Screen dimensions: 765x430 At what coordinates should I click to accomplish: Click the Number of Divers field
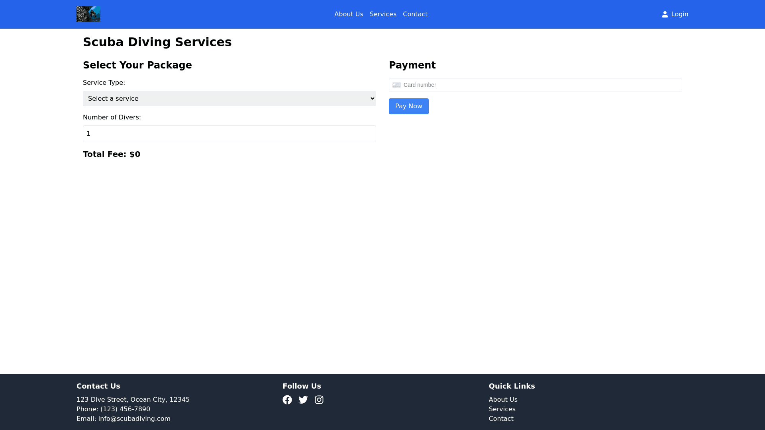click(229, 134)
